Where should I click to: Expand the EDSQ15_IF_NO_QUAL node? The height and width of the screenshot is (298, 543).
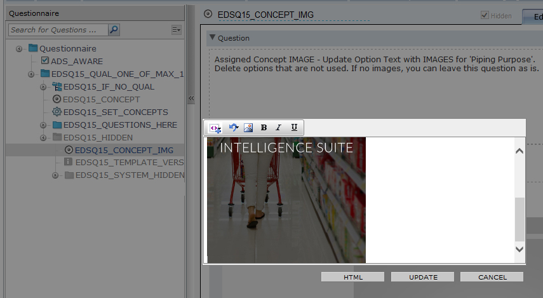43,87
